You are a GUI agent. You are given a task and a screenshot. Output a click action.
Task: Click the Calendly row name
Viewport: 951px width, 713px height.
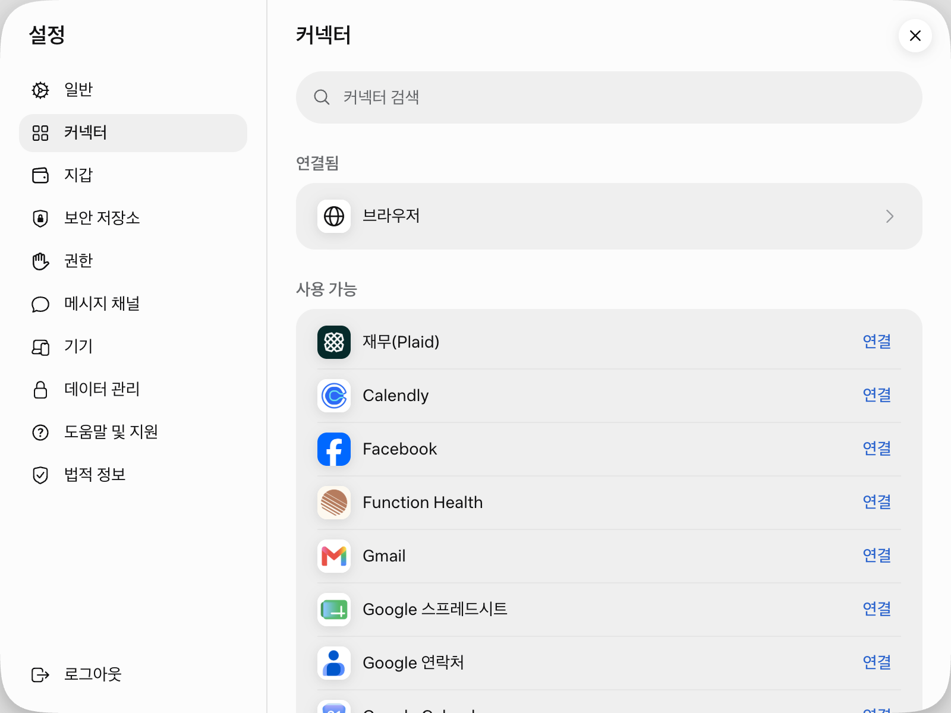click(x=396, y=396)
